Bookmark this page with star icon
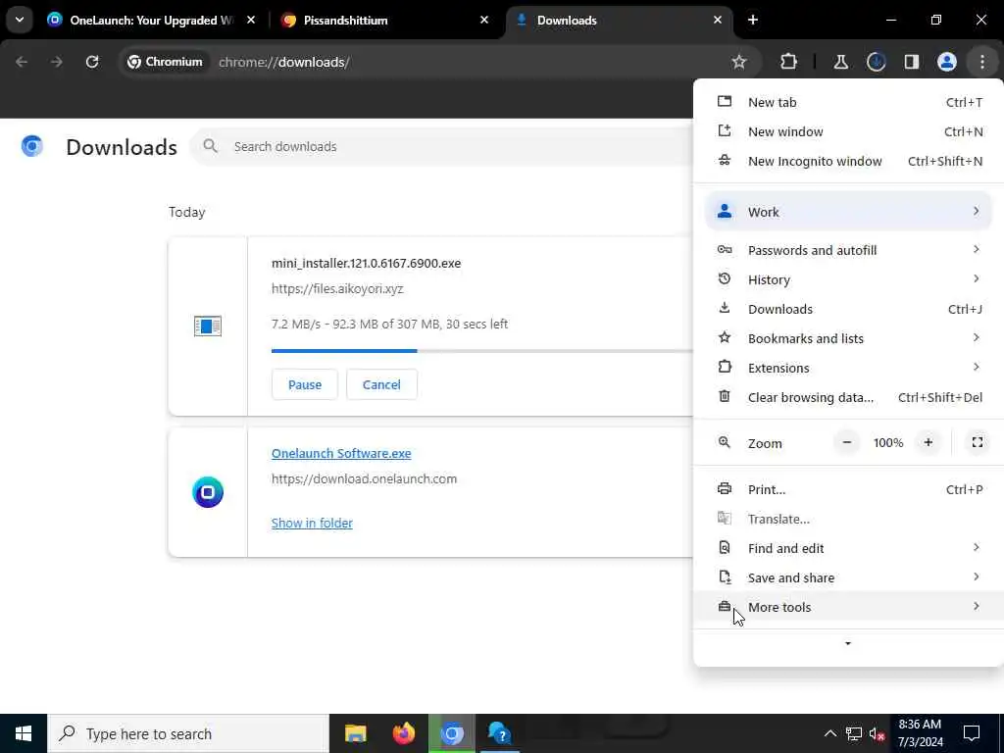 click(x=739, y=62)
